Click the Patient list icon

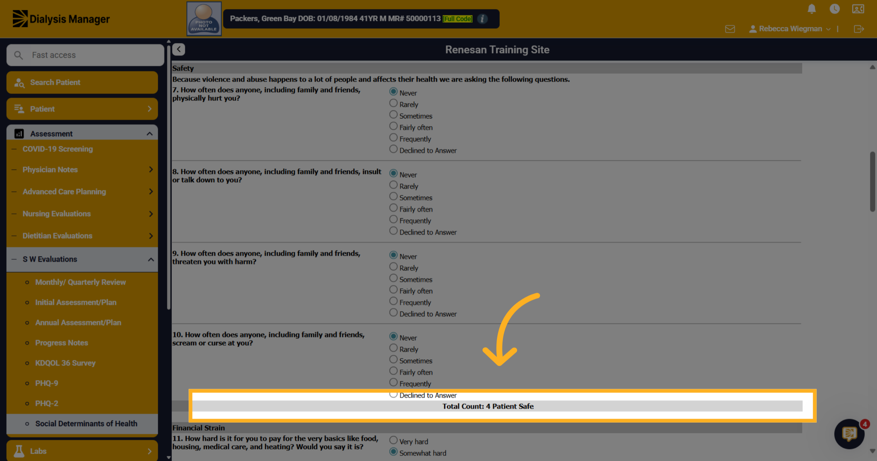click(x=19, y=109)
